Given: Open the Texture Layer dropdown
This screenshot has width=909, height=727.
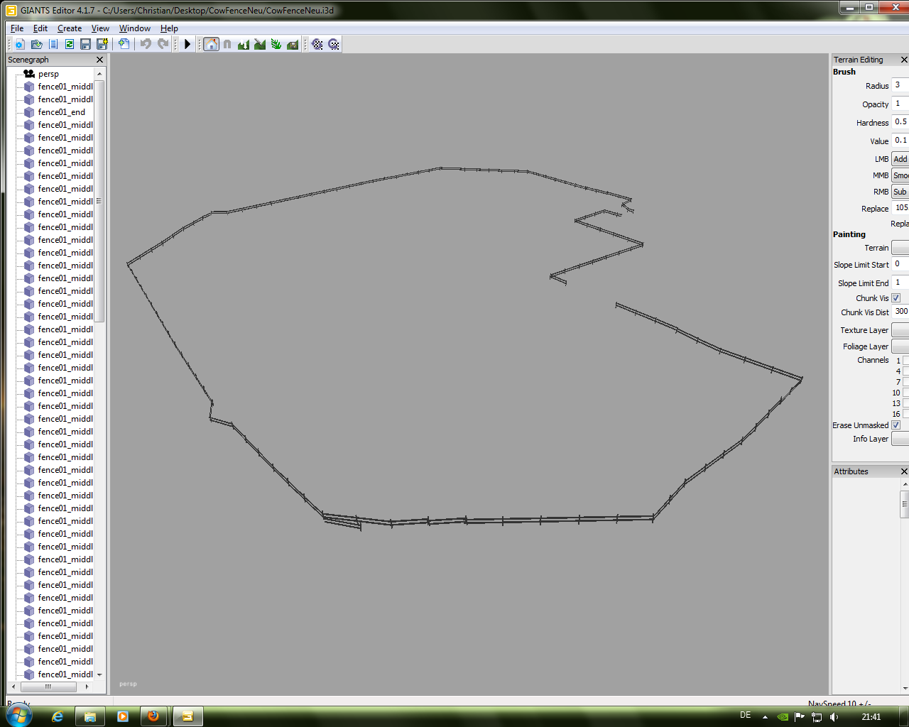Looking at the screenshot, I should 900,330.
